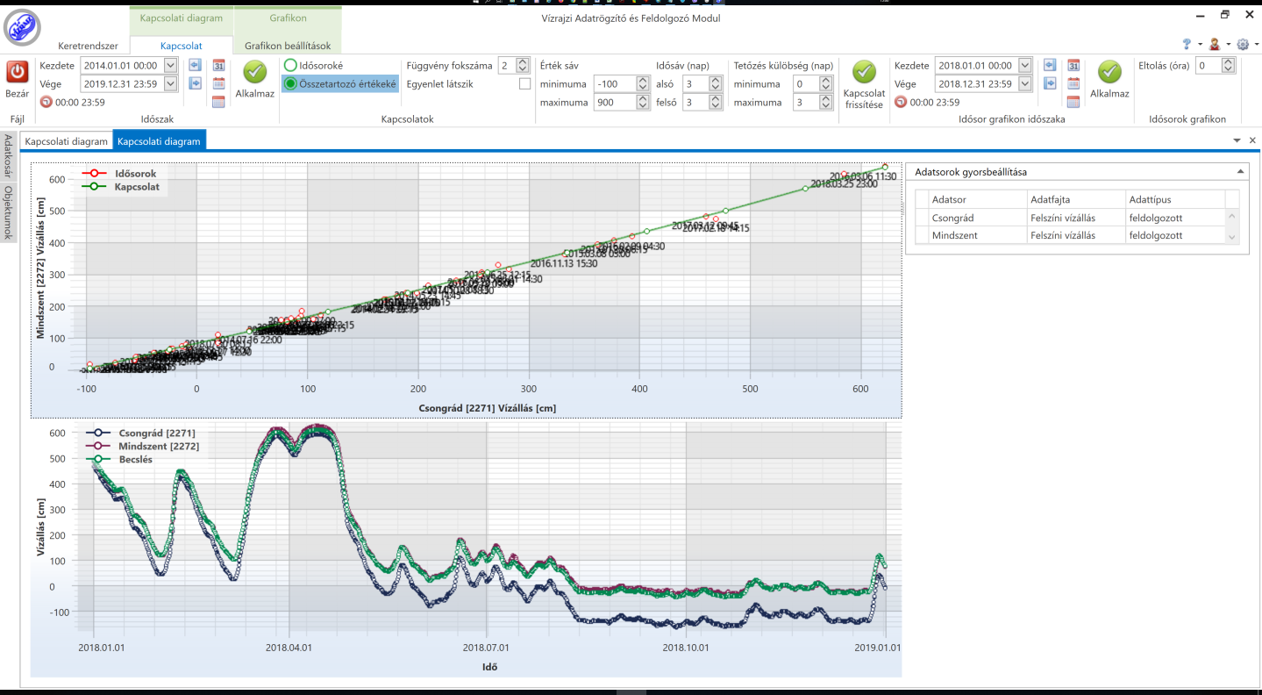The height and width of the screenshot is (695, 1262).
Task: Open the Adatkosár side tab
Action: (x=8, y=155)
